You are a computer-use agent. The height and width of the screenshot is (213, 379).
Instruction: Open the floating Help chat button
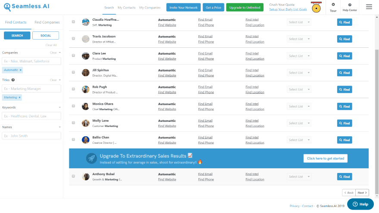(360, 204)
